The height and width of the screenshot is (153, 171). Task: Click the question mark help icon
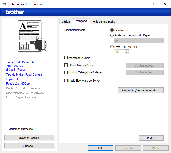[153, 4]
